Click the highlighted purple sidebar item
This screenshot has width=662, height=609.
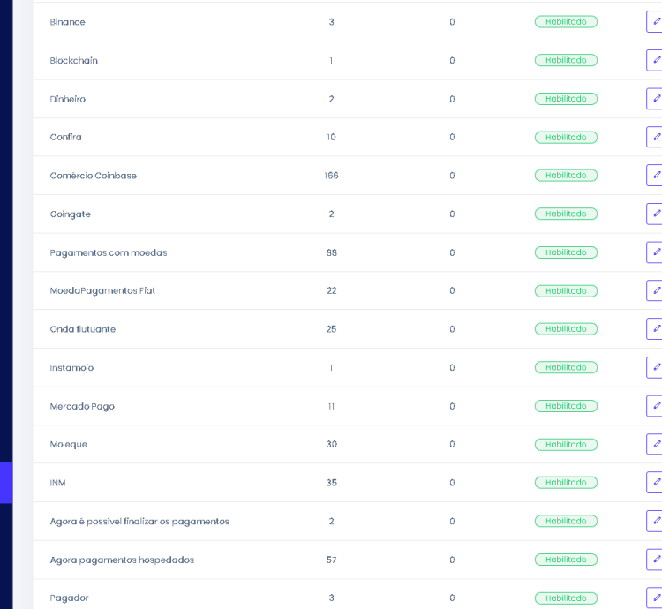(x=6, y=483)
